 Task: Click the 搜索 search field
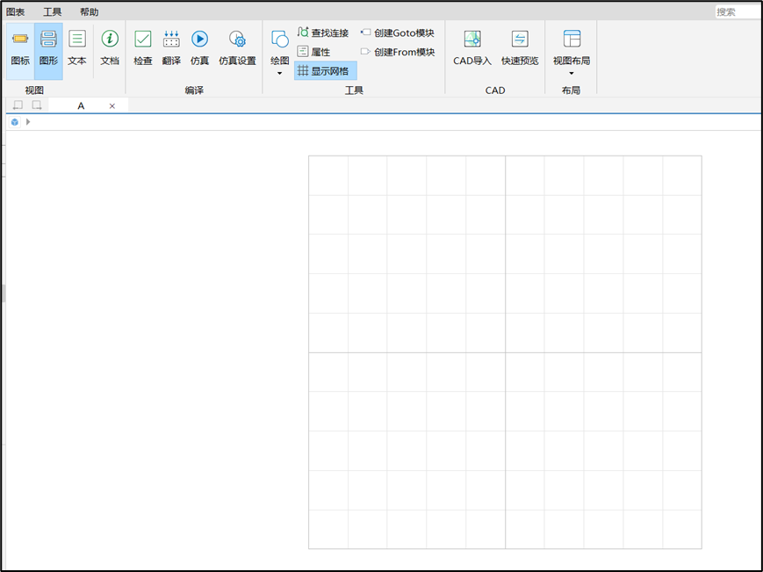[738, 11]
